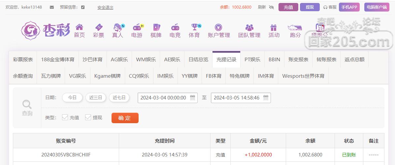The width and height of the screenshot is (395, 165).
Task: Switch to PT娱乐 tab
Action: tap(252, 60)
